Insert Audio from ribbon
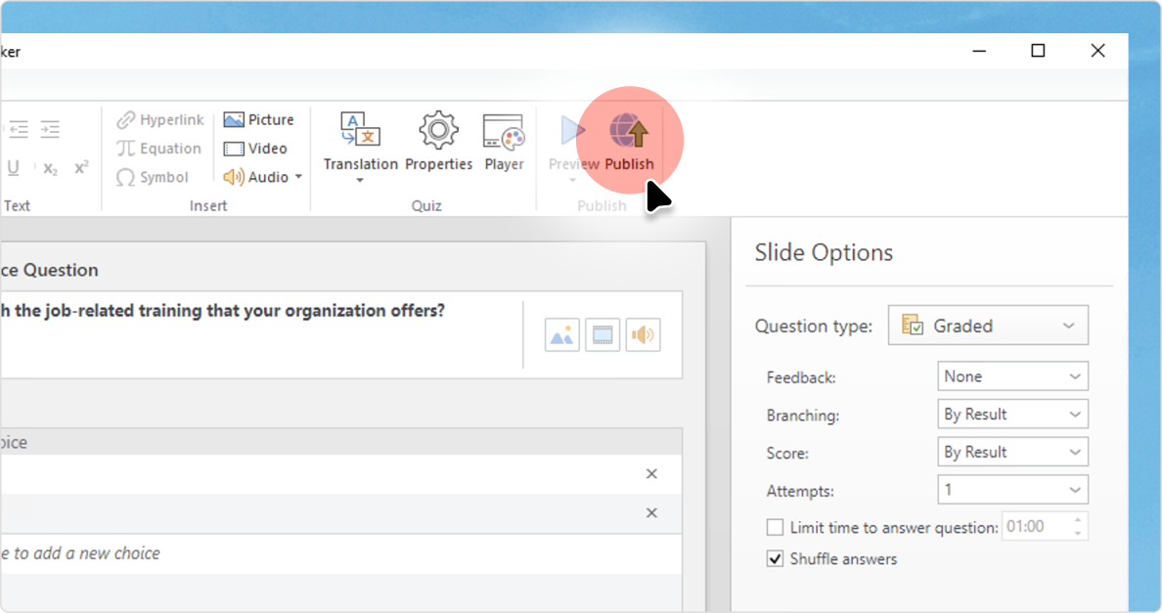The height and width of the screenshot is (613, 1162). point(255,177)
